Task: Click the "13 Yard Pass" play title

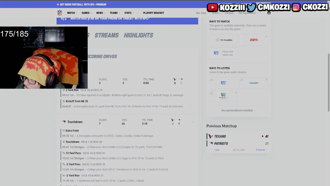Action: tap(73, 153)
